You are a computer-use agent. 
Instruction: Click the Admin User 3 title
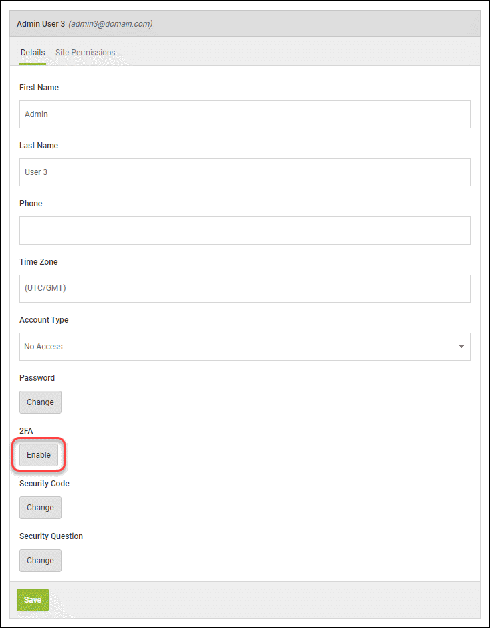(x=41, y=24)
